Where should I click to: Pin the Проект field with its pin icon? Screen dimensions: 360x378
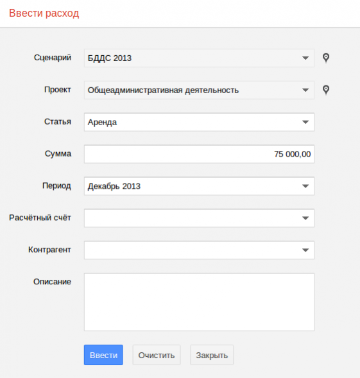(x=326, y=90)
